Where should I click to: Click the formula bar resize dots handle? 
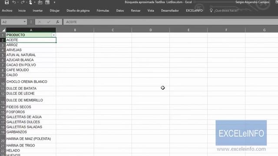31,22
